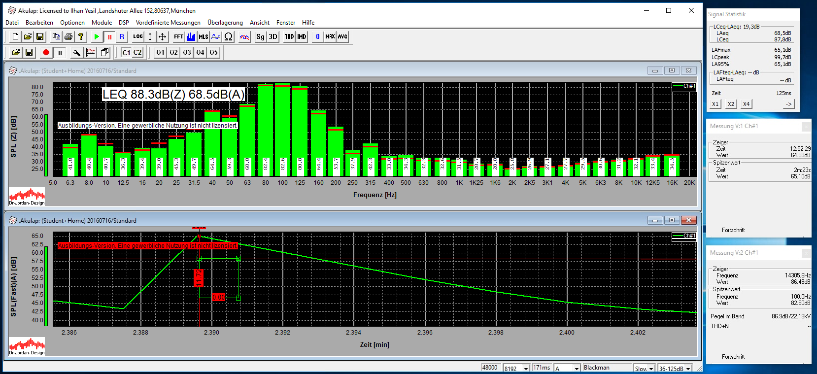Toggle the AVG averaging button
Image resolution: width=817 pixels, height=374 pixels.
(x=342, y=36)
